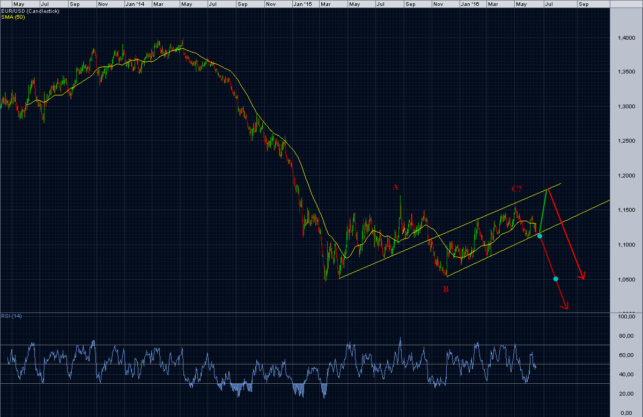
Task: Click the 1,0500 price axis label
Action: tap(626, 280)
